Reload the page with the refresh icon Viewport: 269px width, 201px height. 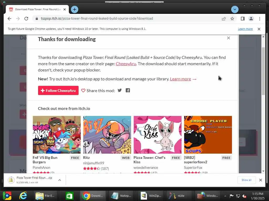pyautogui.click(x=26, y=19)
